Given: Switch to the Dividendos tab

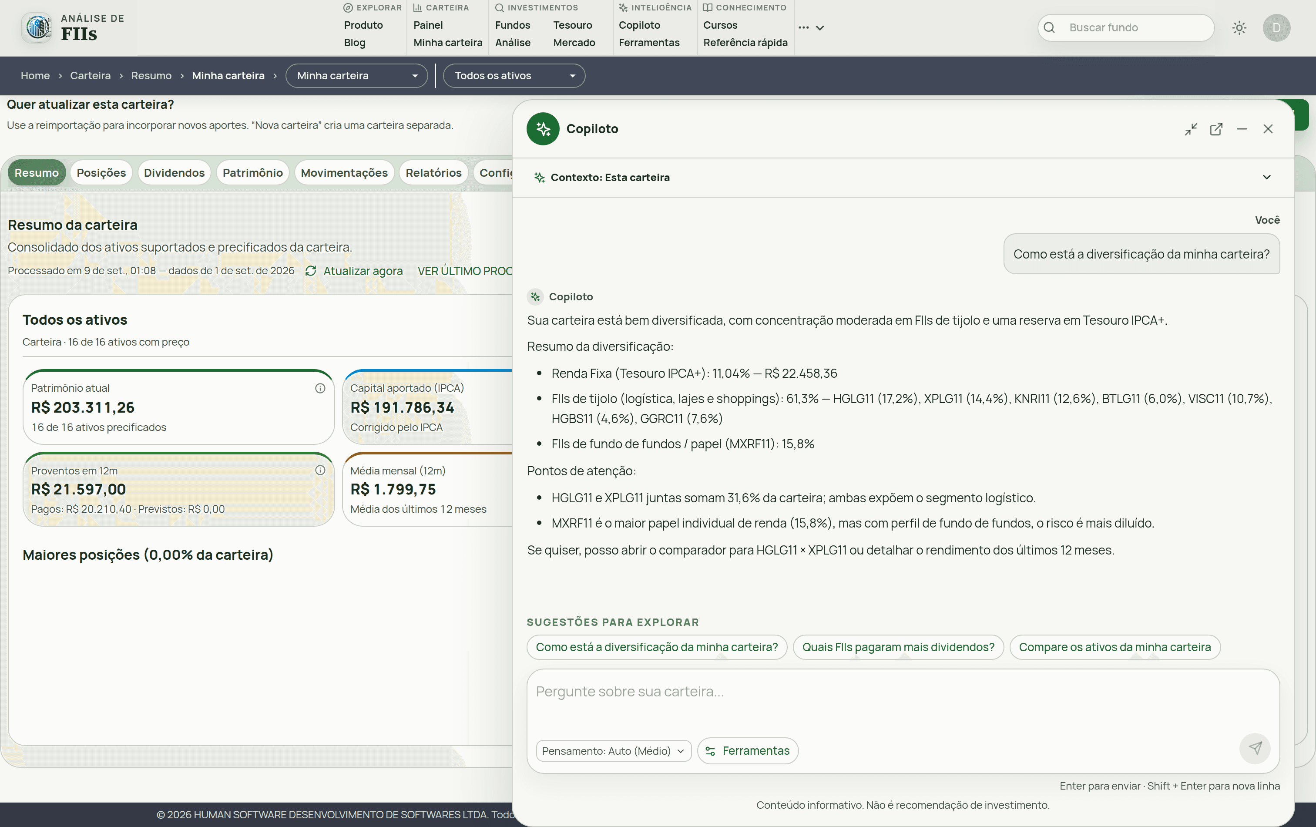Looking at the screenshot, I should [174, 173].
